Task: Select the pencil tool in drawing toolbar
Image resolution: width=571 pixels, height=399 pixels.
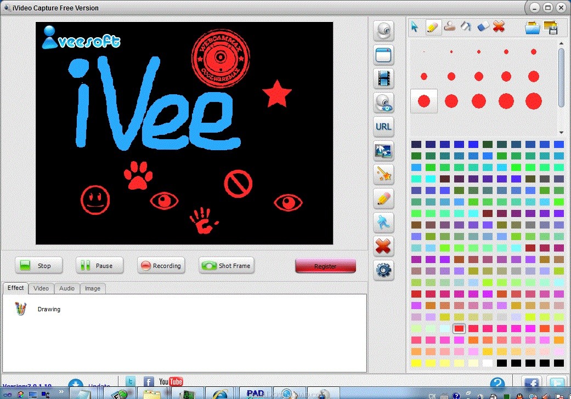Action: [432, 27]
